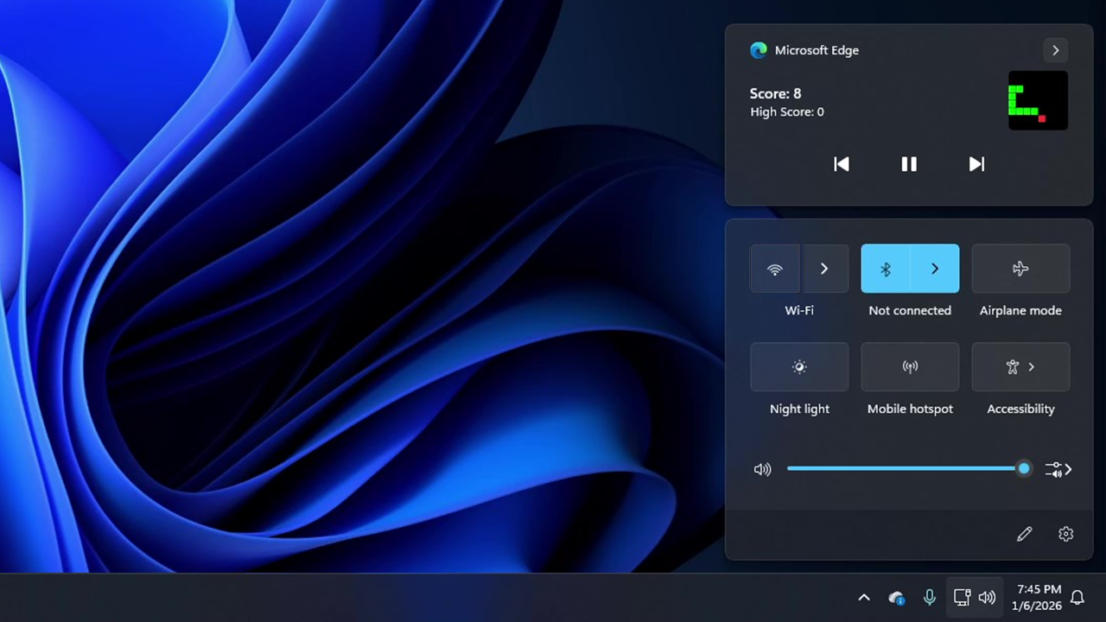The width and height of the screenshot is (1106, 622).
Task: Enable Airplane mode
Action: [x=1020, y=269]
